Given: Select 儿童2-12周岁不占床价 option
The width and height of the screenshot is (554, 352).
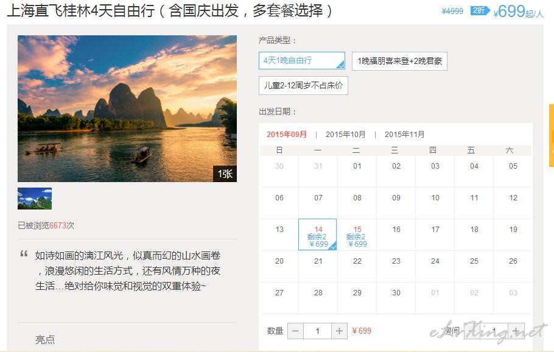Looking at the screenshot, I should click(x=303, y=85).
